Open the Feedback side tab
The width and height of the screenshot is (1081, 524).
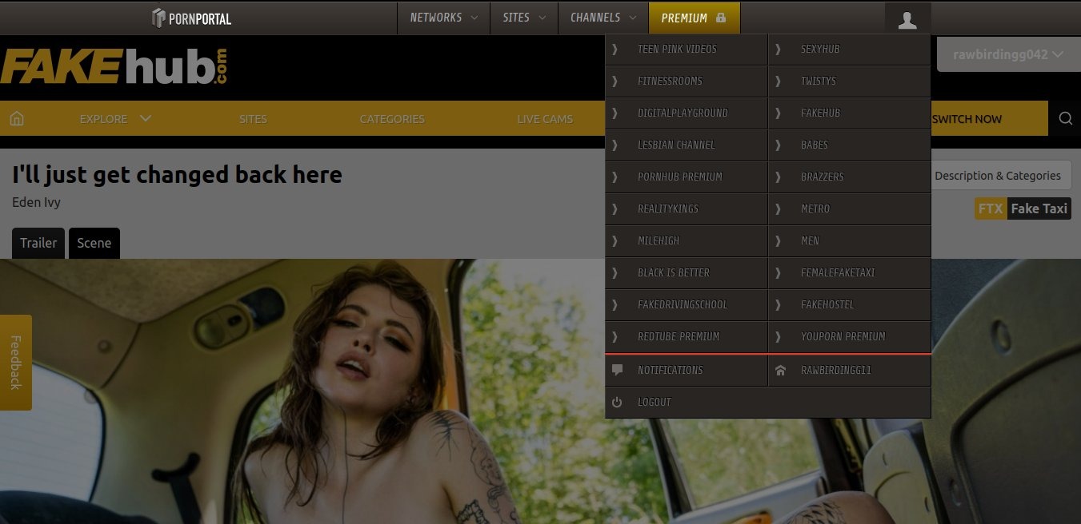point(15,362)
